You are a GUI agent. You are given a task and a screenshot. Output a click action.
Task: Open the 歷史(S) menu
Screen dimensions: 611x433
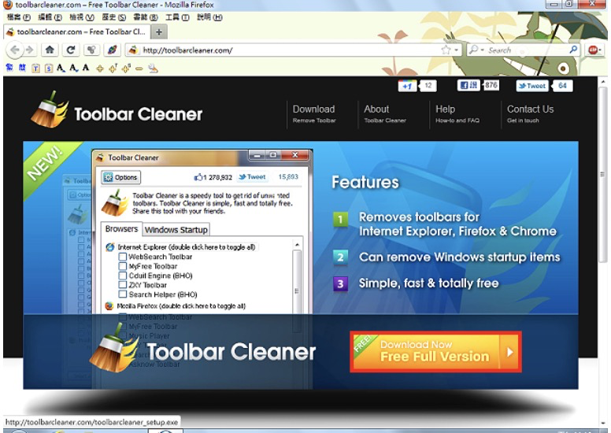click(114, 17)
